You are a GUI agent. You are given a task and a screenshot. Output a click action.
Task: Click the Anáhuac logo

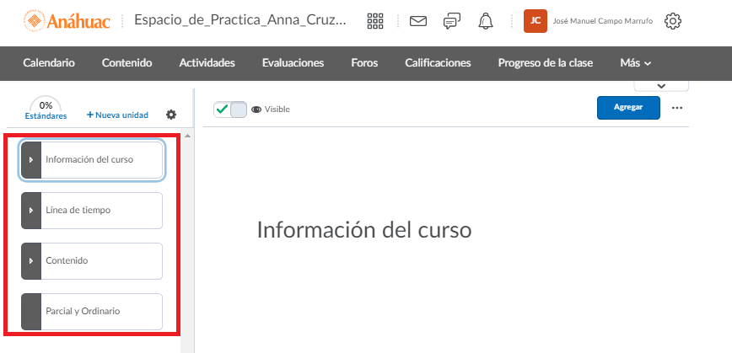point(66,21)
